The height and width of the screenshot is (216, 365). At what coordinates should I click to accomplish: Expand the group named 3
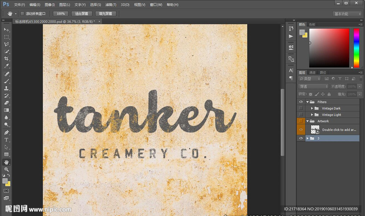point(308,138)
